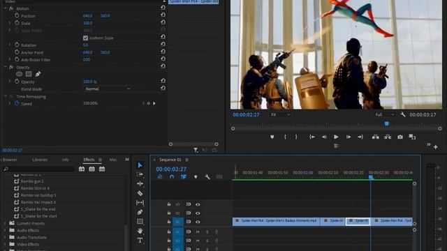447x251 pixels.
Task: Toggle V1 track output eye
Action: tap(198, 222)
